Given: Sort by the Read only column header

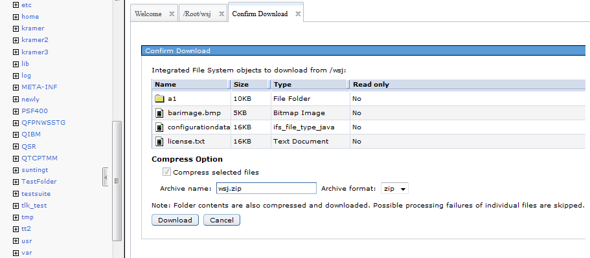Looking at the screenshot, I should pyautogui.click(x=468, y=85).
